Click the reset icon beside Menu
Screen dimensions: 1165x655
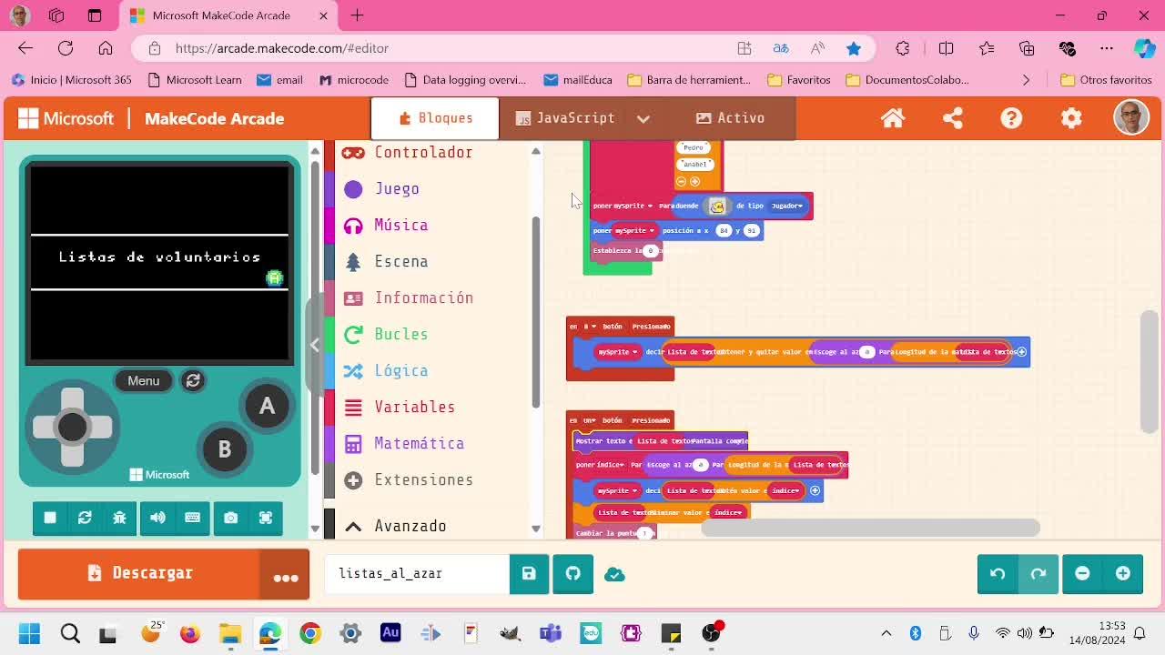[193, 380]
